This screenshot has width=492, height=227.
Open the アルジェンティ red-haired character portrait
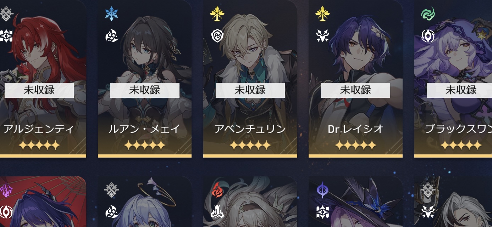pyautogui.click(x=43, y=79)
